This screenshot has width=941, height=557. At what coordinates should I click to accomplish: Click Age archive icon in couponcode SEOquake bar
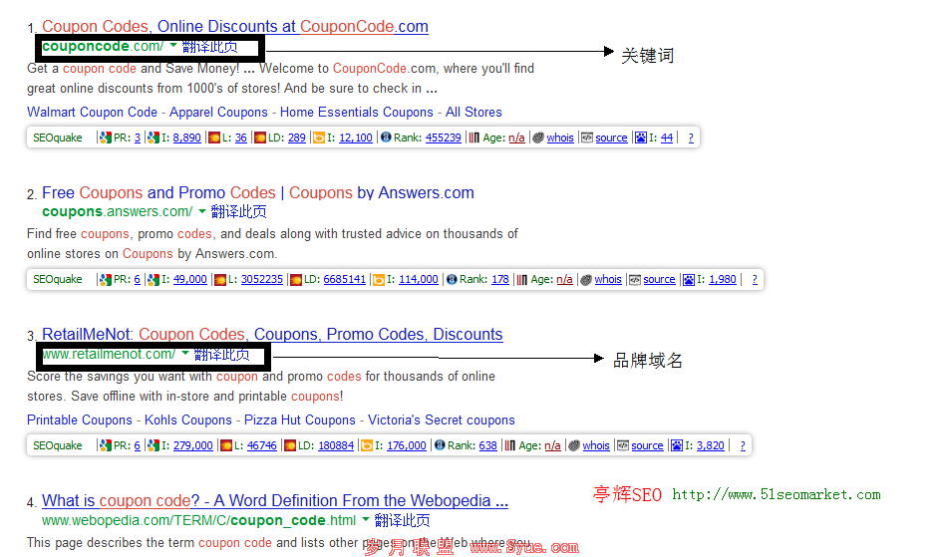474,138
